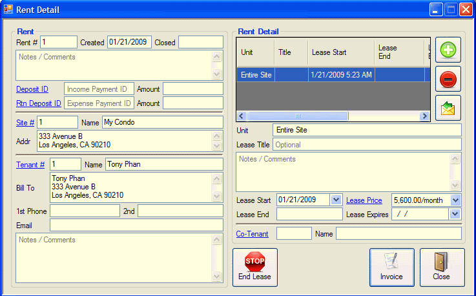Screen dimensions: 476x296
Task: Click the Title column header
Action: [291, 52]
